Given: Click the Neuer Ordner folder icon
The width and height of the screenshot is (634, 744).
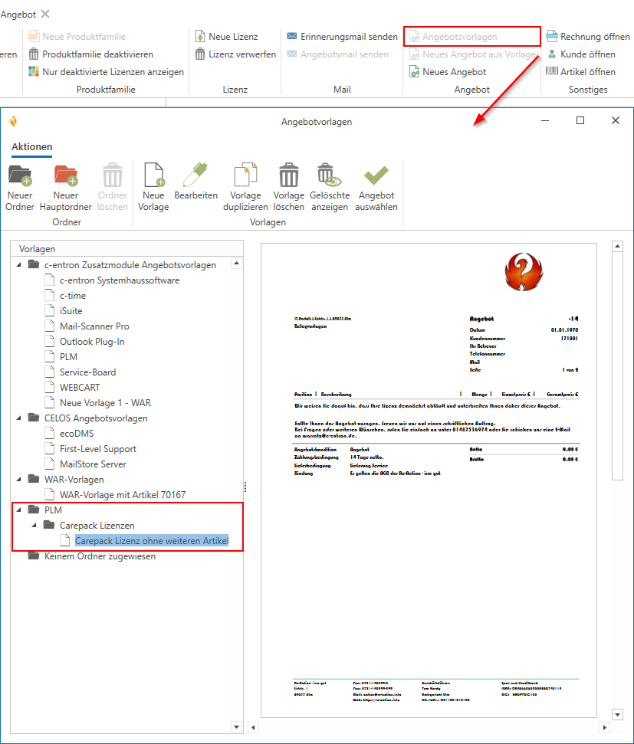Looking at the screenshot, I should click(20, 176).
